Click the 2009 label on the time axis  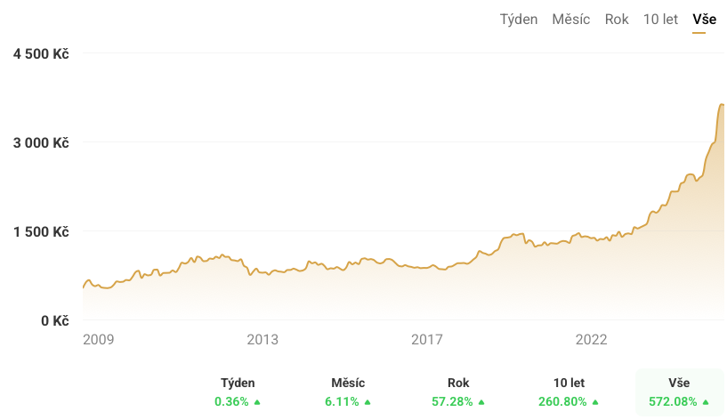pos(99,340)
